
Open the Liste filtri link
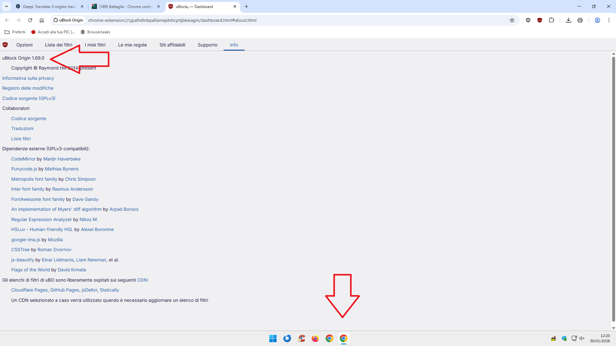point(21,139)
